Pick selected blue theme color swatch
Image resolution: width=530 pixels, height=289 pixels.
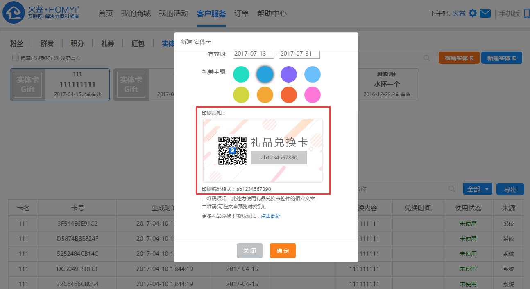pyautogui.click(x=265, y=74)
